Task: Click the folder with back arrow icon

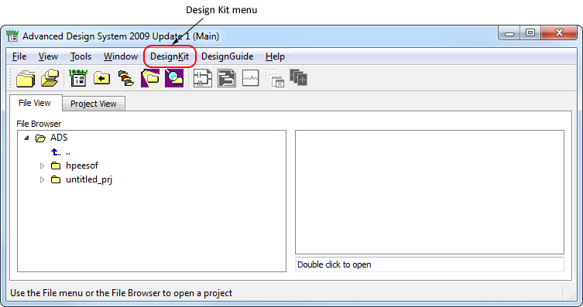Action: [x=102, y=78]
